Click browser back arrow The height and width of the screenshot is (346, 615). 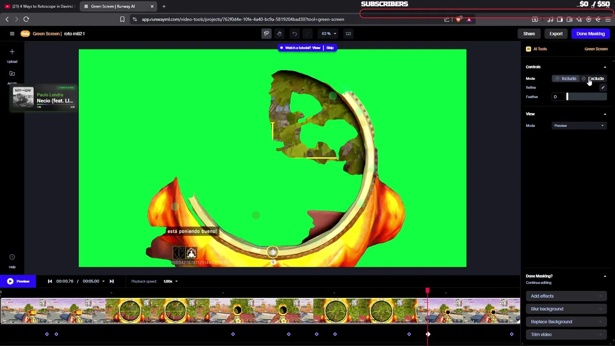tap(7, 19)
